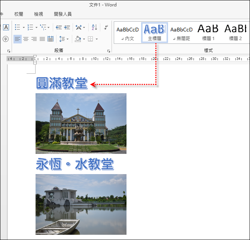The image size is (250, 240).
Task: Click the 圓滿教堂 heading text
Action: click(62, 83)
